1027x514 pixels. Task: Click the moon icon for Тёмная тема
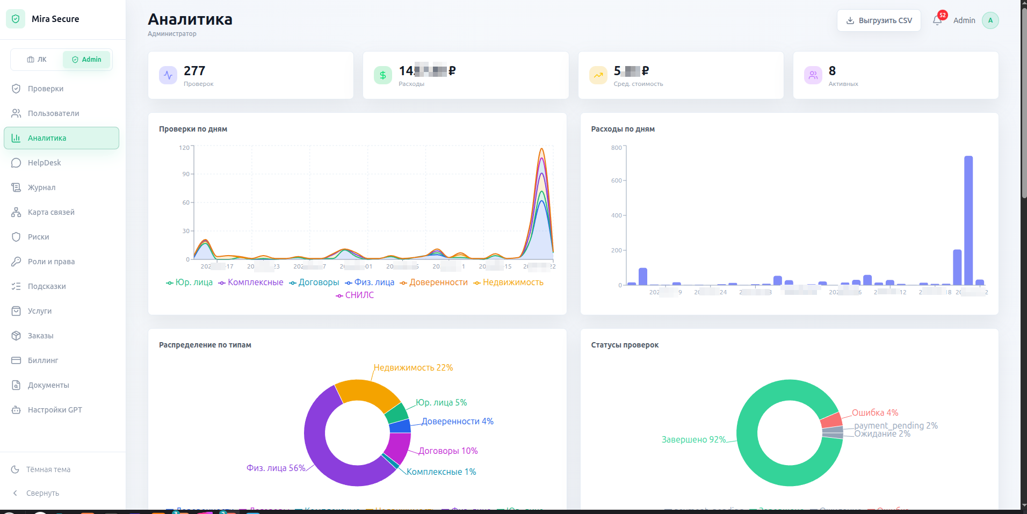point(15,469)
